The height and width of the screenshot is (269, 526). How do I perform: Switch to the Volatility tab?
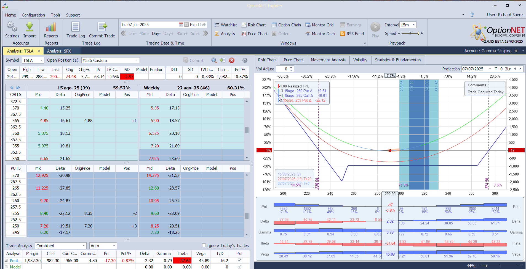click(360, 60)
